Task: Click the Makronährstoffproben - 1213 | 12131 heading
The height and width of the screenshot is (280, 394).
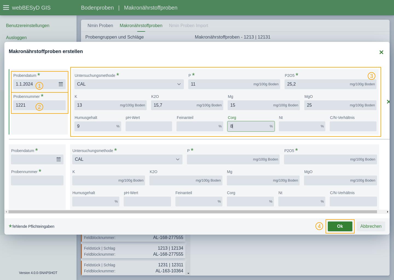Action: coord(233,37)
